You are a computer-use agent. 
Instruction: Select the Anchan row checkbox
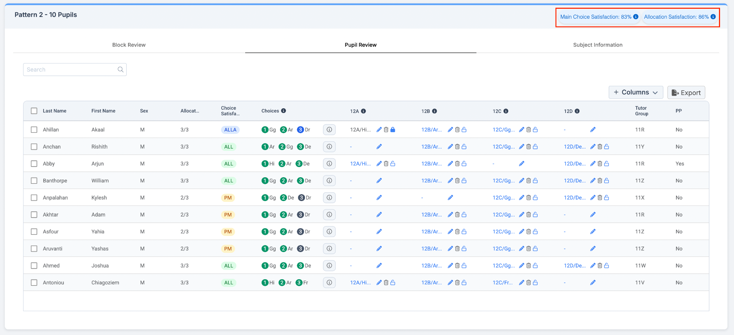[x=34, y=147]
